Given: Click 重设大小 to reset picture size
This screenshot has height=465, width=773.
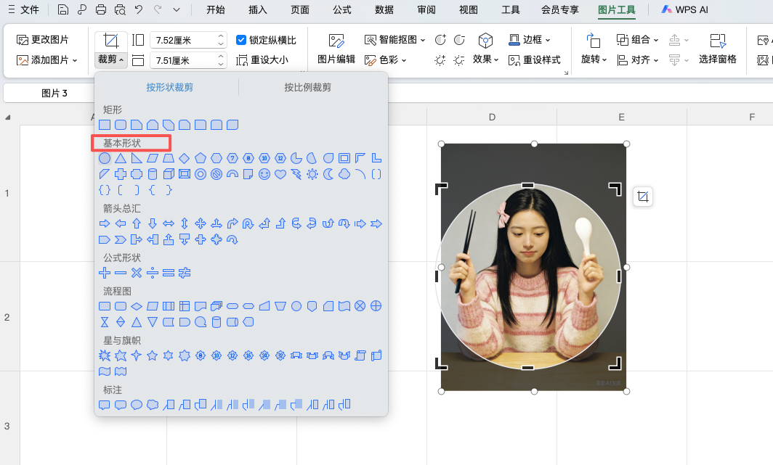Looking at the screenshot, I should (269, 60).
